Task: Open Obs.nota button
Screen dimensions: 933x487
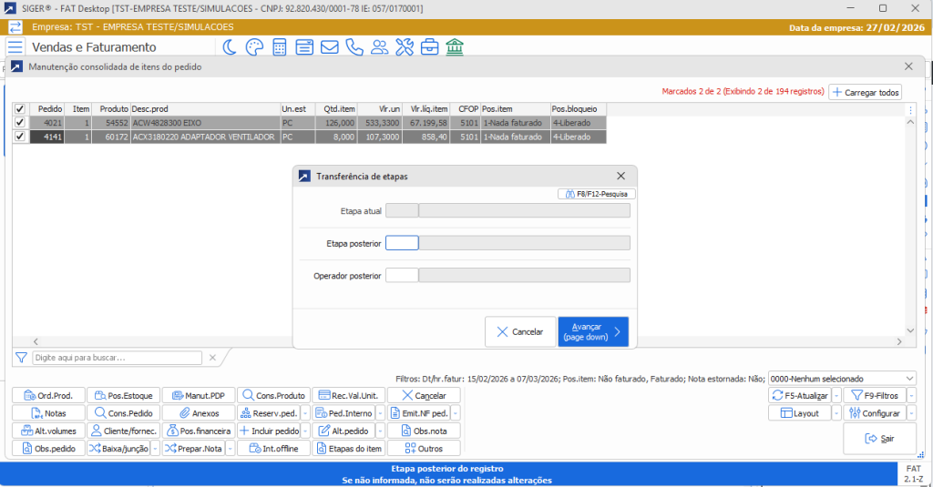Action: coord(424,431)
